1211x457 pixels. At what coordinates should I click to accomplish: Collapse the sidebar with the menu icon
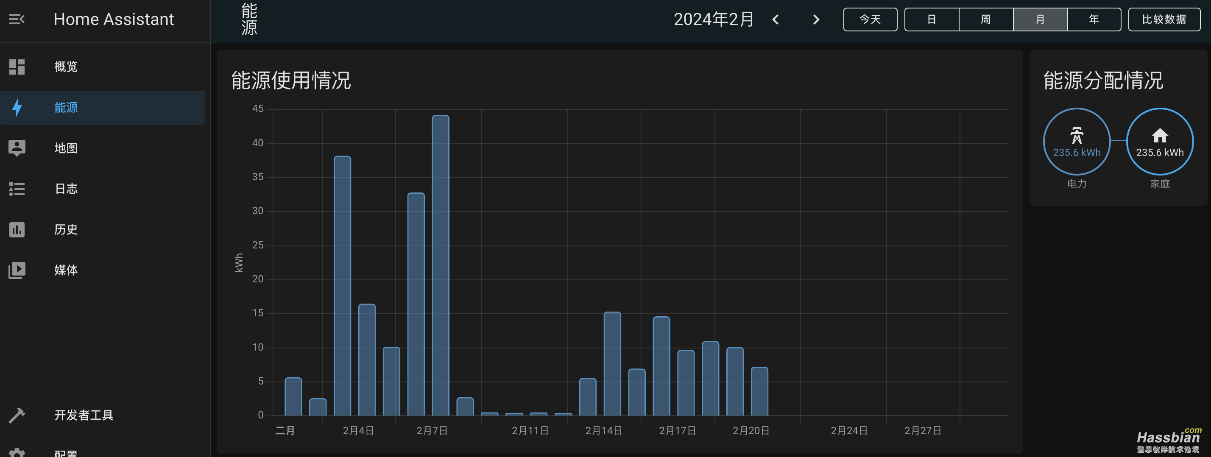click(17, 19)
